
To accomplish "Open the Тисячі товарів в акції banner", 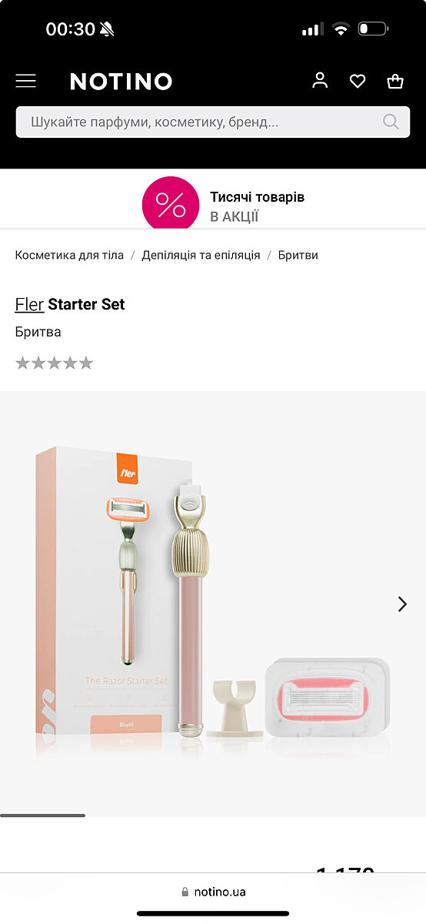I will pos(223,203).
